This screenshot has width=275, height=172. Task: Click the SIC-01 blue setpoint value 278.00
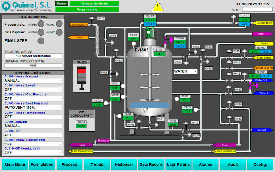(150, 24)
